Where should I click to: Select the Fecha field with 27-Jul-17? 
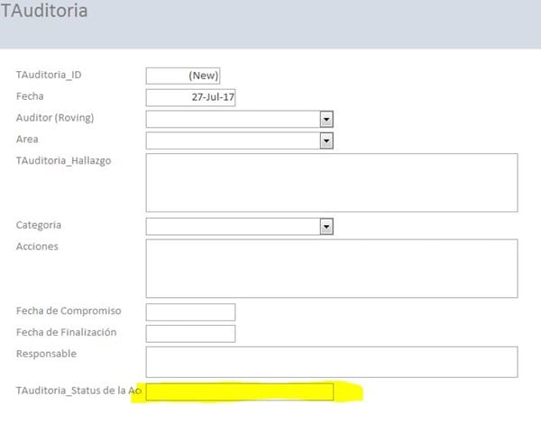[x=190, y=97]
